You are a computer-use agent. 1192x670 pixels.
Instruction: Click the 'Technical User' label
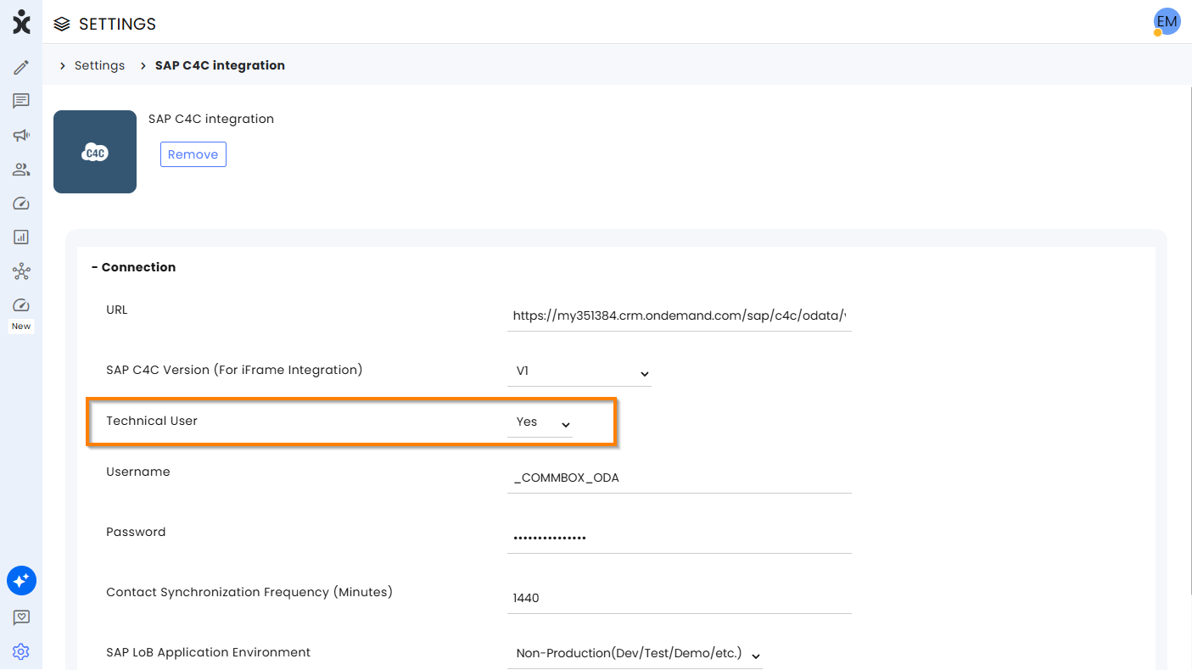(x=152, y=421)
